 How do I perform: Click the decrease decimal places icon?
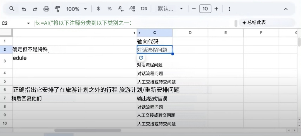click(x=121, y=9)
